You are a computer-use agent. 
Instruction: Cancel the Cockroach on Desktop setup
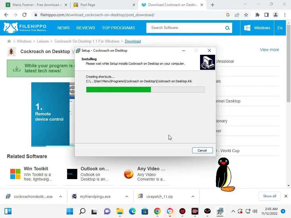[202, 150]
